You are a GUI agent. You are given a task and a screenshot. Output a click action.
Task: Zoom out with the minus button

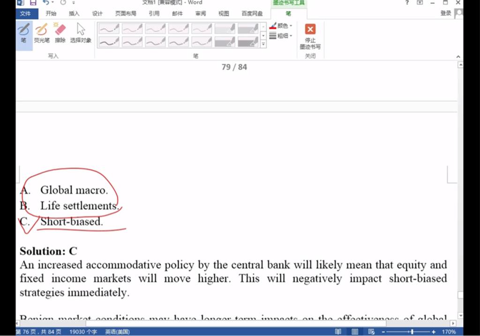(x=383, y=332)
